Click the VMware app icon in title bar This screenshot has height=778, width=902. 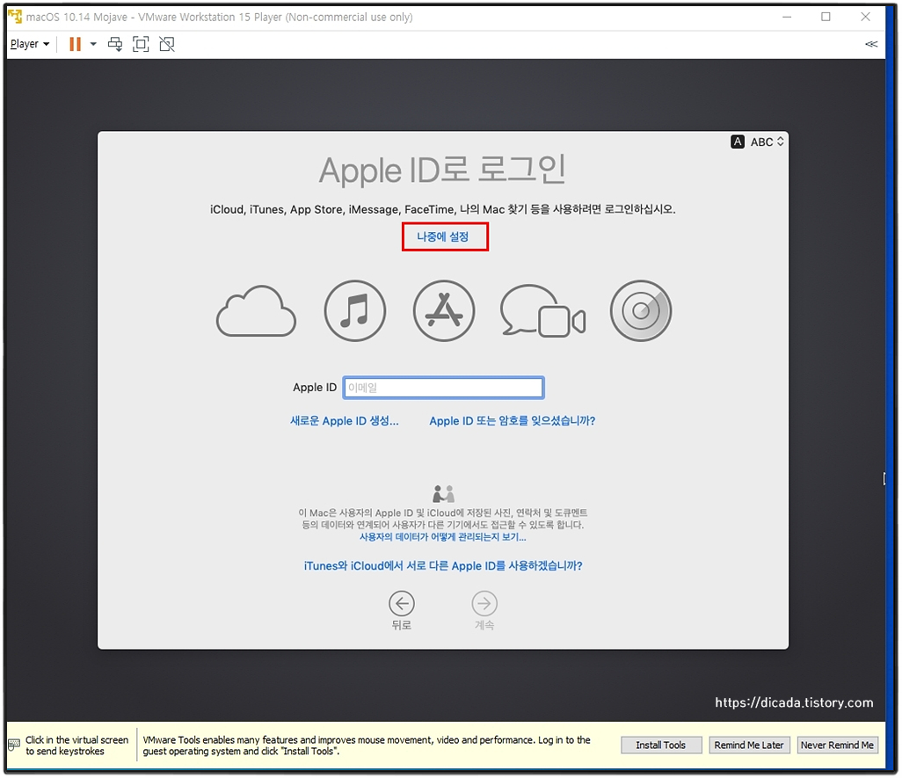tap(15, 17)
